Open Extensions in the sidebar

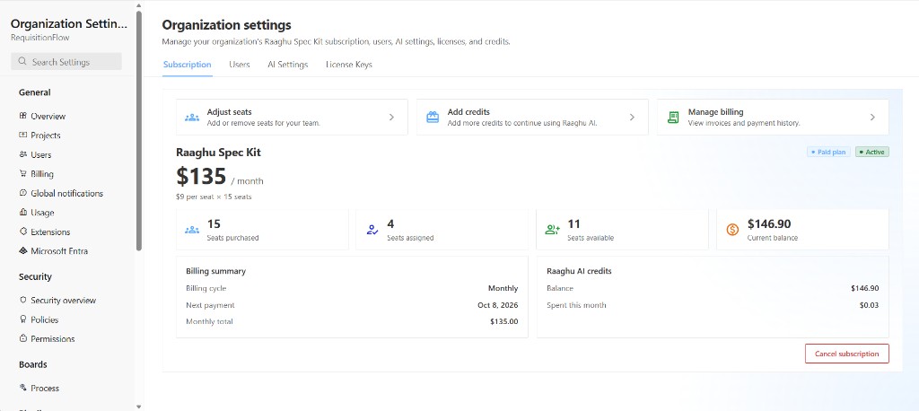click(50, 232)
